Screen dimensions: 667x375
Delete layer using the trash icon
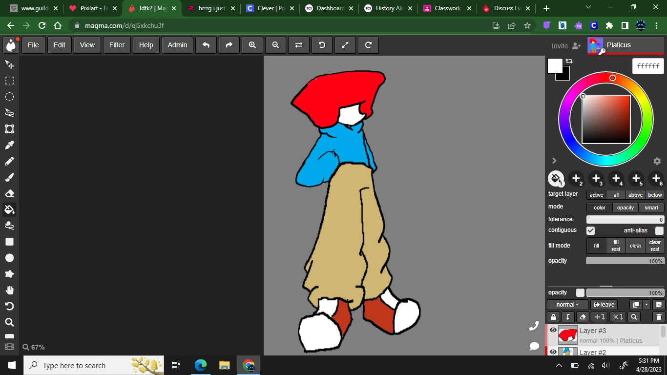[x=659, y=317]
